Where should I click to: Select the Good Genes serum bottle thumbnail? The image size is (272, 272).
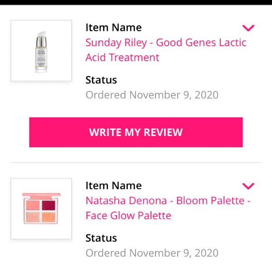point(41,50)
